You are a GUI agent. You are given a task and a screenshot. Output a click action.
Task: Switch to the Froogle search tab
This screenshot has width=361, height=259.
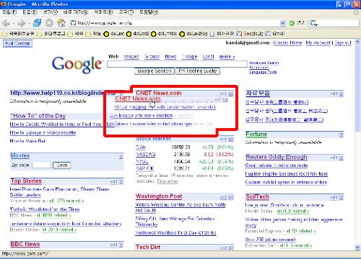(189, 57)
